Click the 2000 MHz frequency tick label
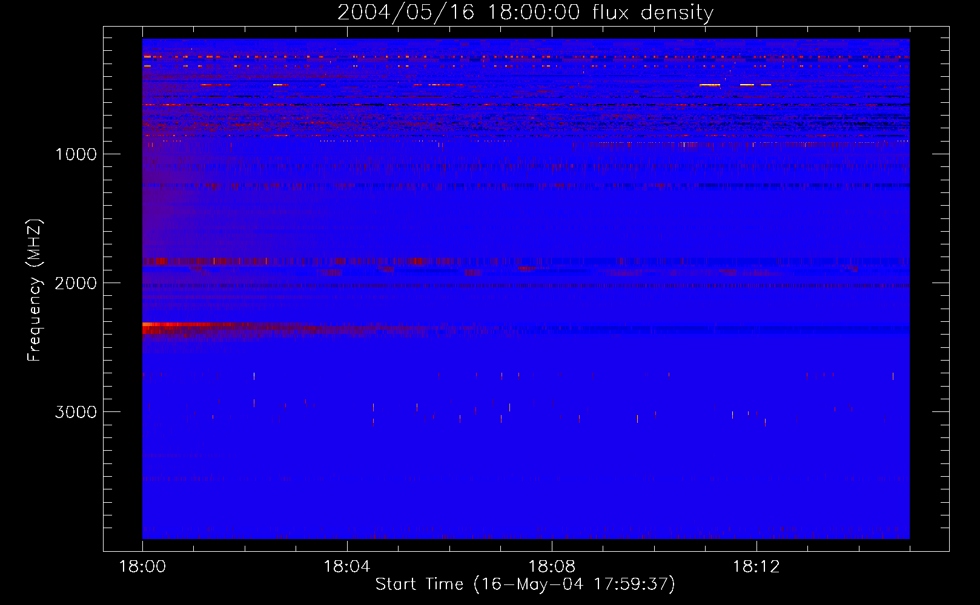 (x=76, y=283)
